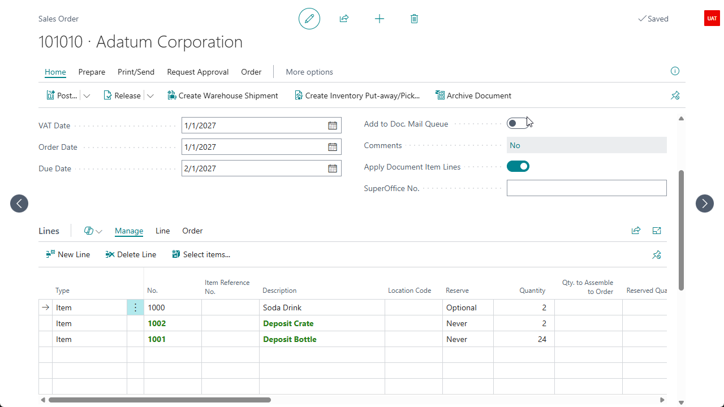The height and width of the screenshot is (407, 724).
Task: Open the Lines Copilot dropdown chevron
Action: click(99, 231)
